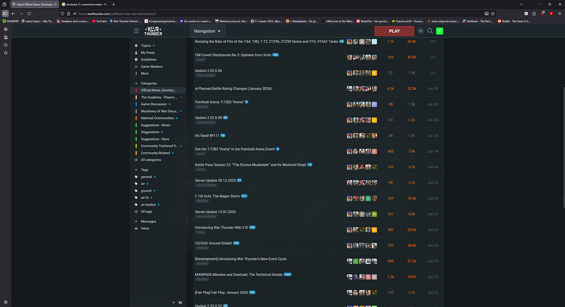Select Game Discussion category in sidebar
This screenshot has height=307, width=565.
point(154,104)
